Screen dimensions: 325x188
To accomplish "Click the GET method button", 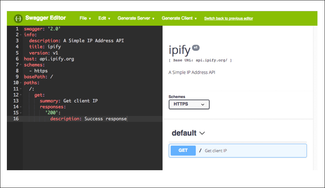I will tap(183, 150).
